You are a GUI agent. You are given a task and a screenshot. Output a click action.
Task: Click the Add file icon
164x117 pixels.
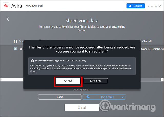pyautogui.click(x=16, y=41)
